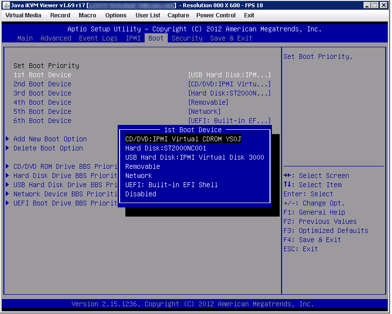This screenshot has width=392, height=314.
Task: Click the Java icon in title bar
Action: (x=6, y=5)
